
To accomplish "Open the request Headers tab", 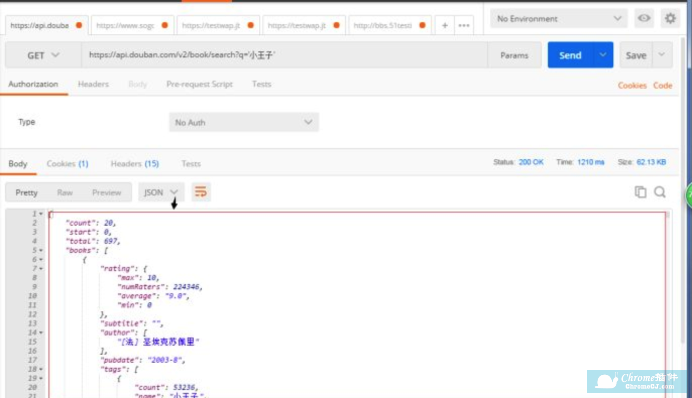I will 93,84.
